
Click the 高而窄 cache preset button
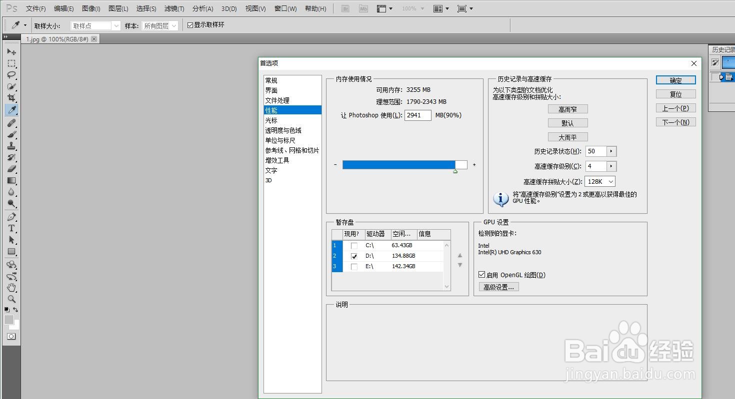(567, 109)
